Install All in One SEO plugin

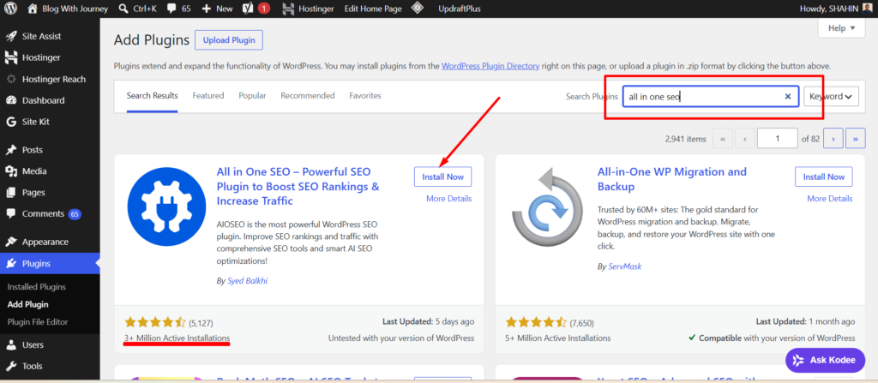[x=443, y=177]
